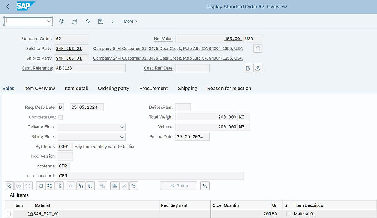
Task: Click the insert item plus icon
Action: point(18,186)
